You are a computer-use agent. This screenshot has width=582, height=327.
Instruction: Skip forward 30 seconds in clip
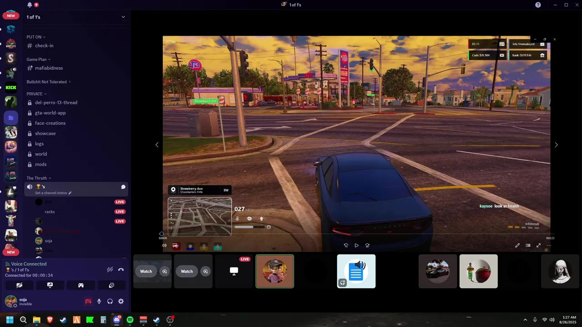(x=367, y=245)
